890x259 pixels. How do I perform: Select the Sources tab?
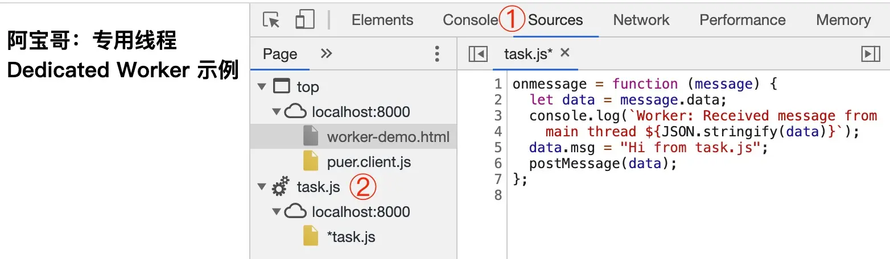tap(555, 20)
